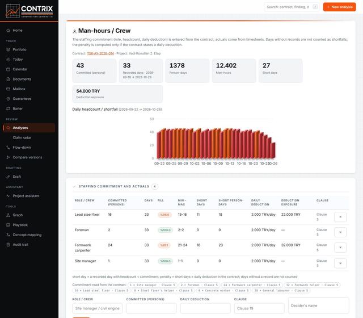Click the 54.000 TRY deduction exposure card
The width and height of the screenshot is (363, 318).
[x=117, y=94]
